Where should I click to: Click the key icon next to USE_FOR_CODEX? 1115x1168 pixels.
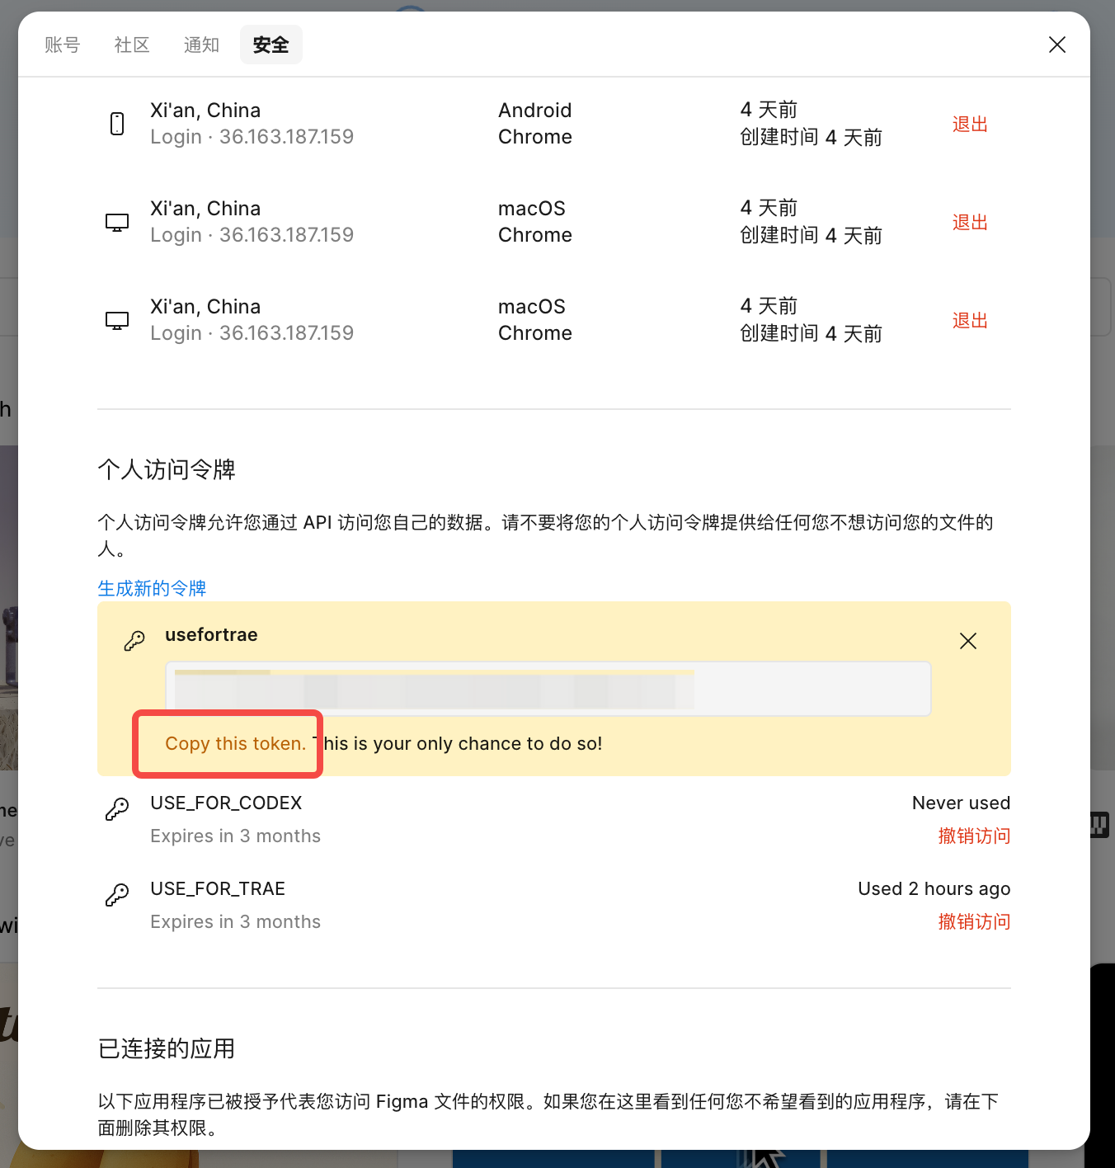[x=117, y=809]
